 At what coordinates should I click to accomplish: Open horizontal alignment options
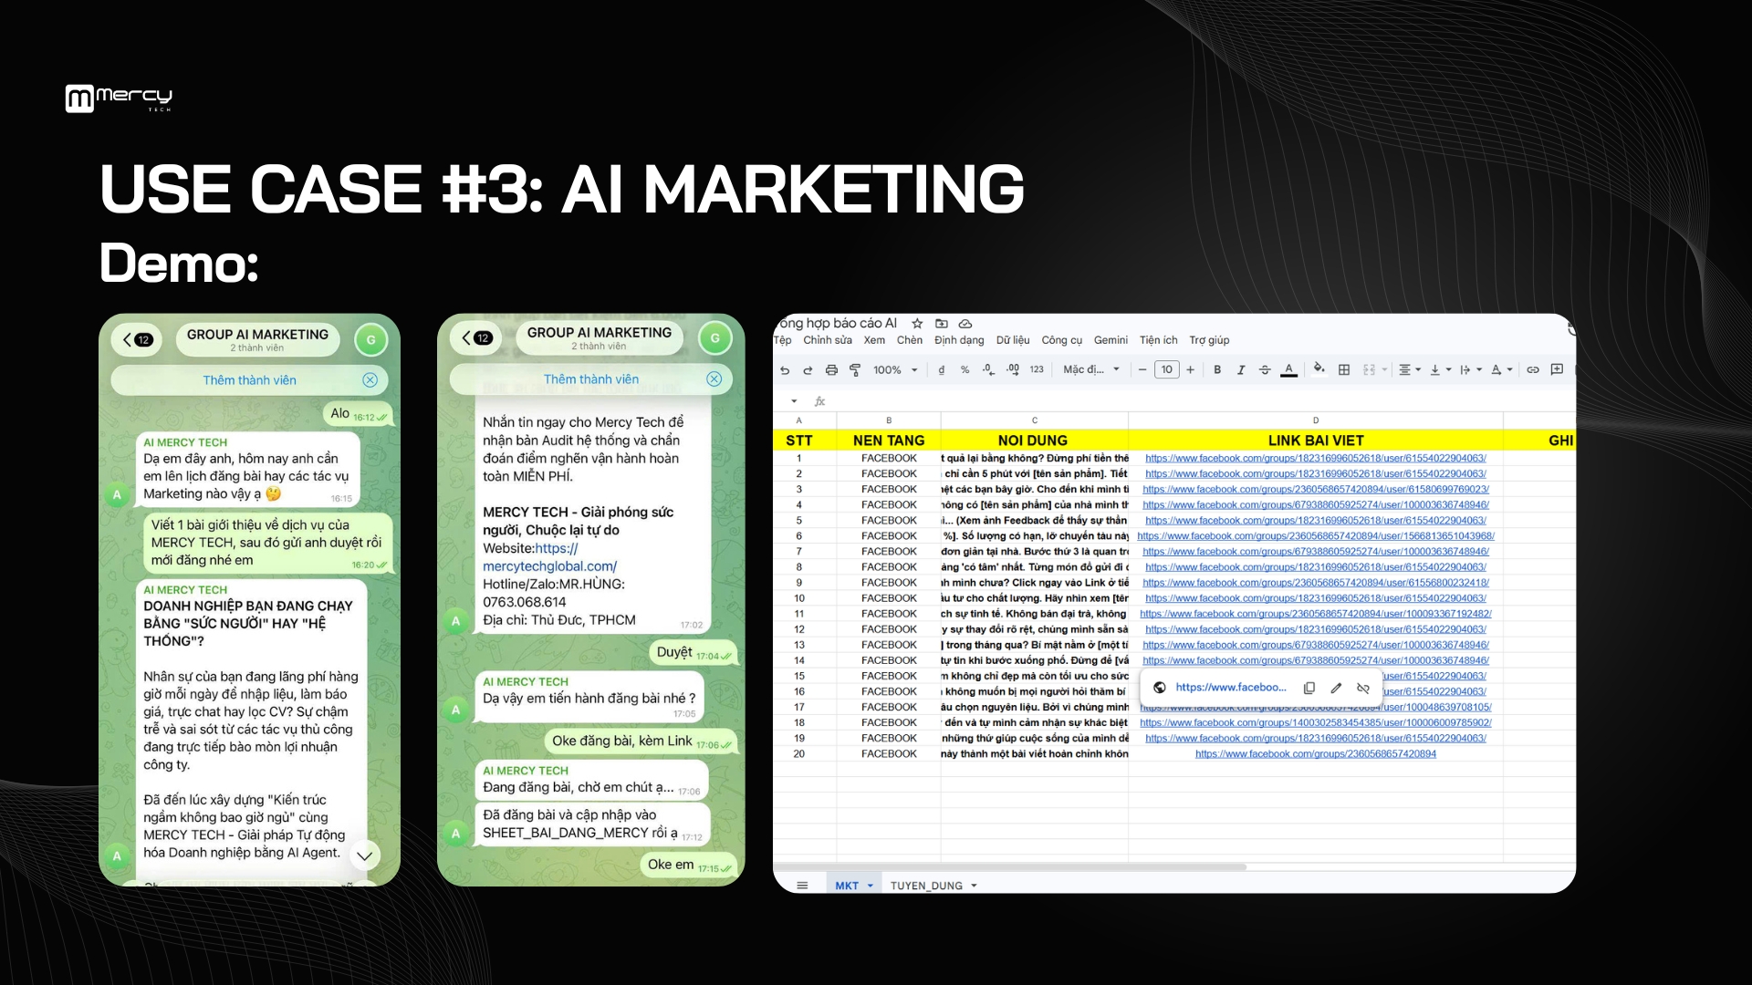point(1410,370)
